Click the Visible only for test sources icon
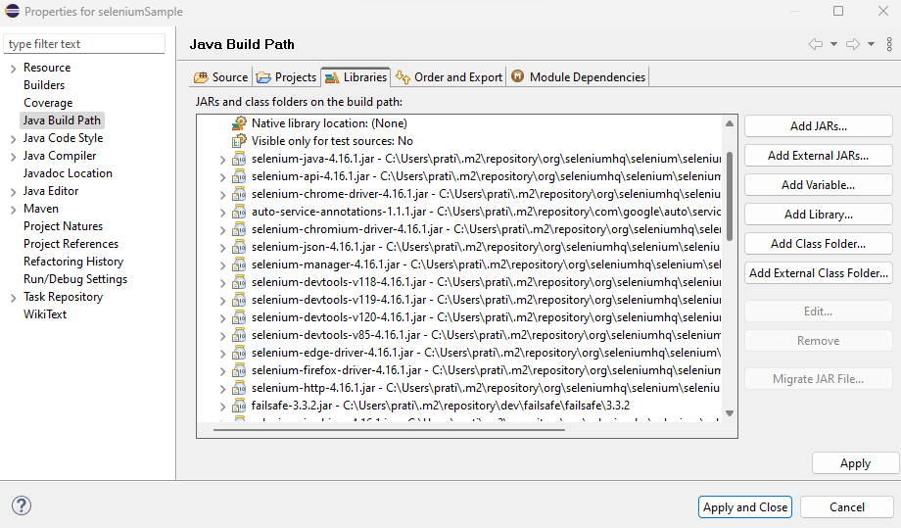This screenshot has width=901, height=528. [x=239, y=141]
